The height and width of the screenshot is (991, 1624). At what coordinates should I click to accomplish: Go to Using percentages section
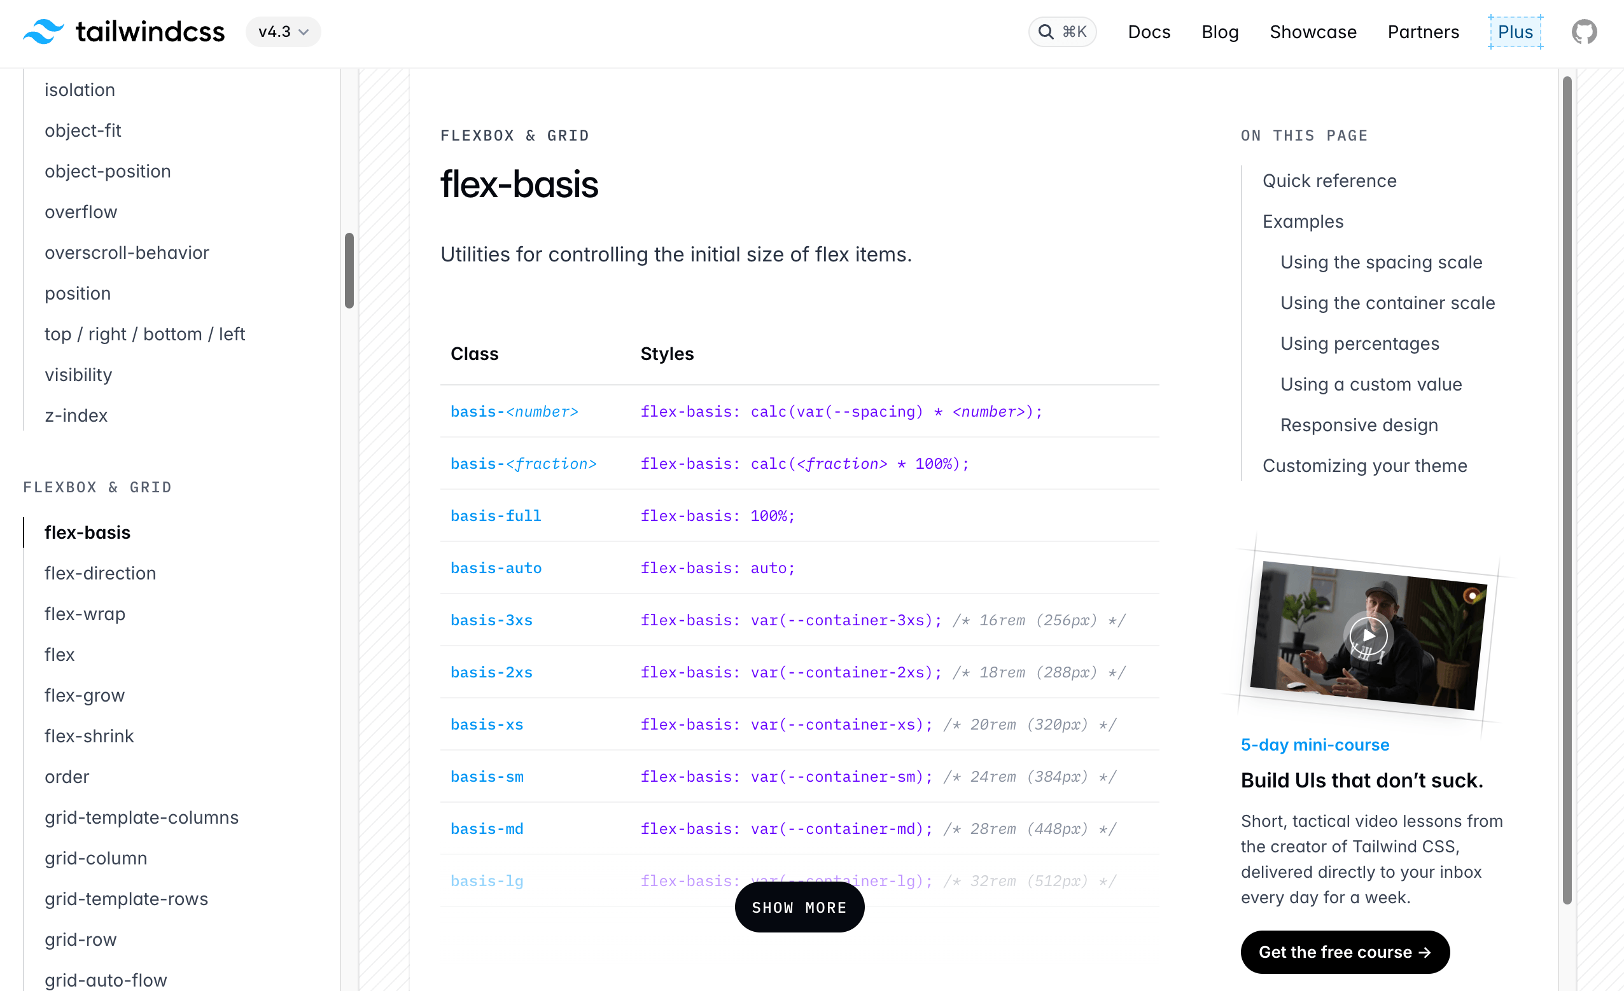[x=1359, y=344]
